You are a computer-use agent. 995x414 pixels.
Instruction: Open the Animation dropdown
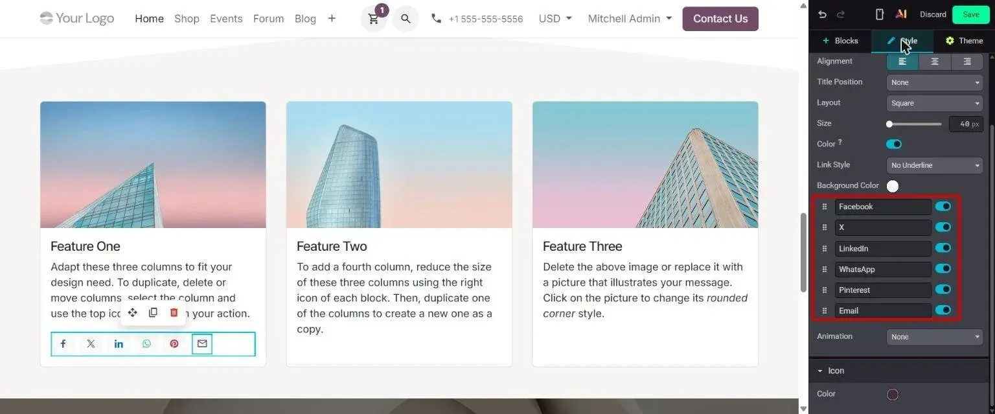coord(935,337)
